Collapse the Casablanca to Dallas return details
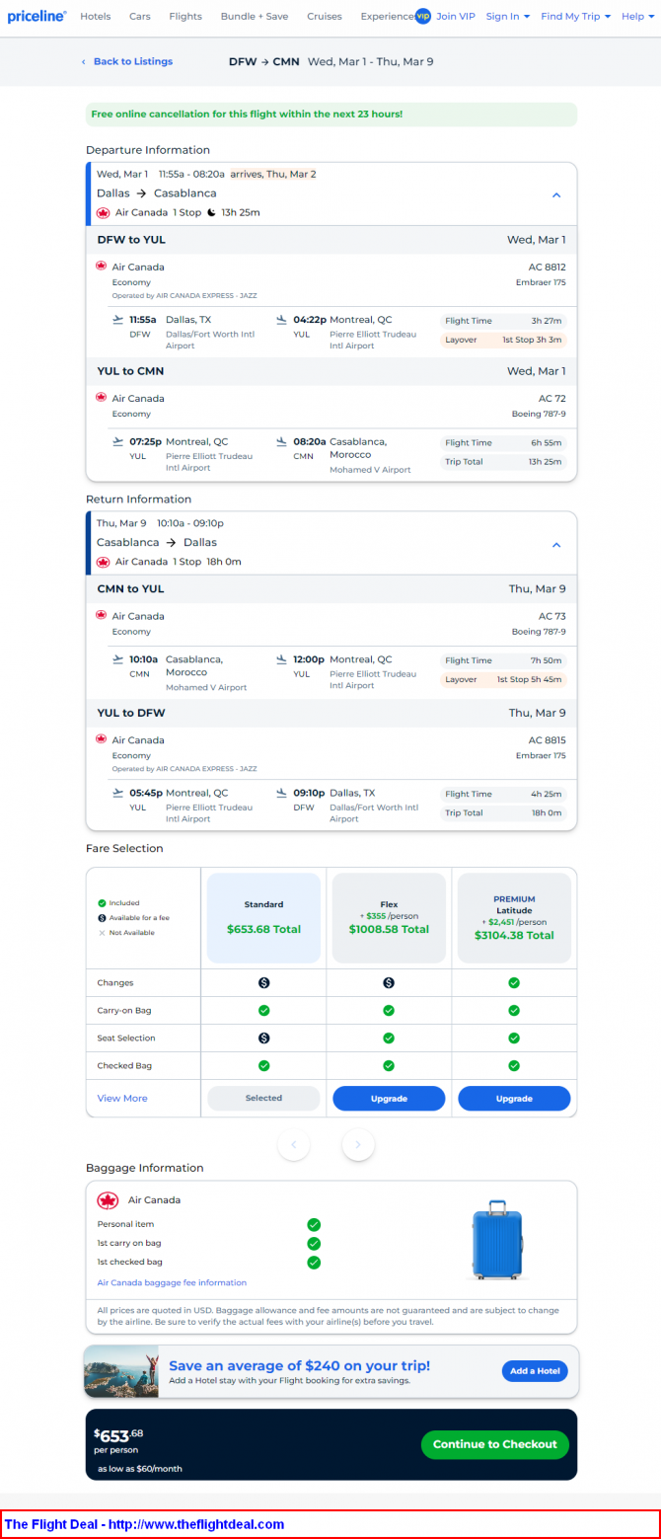Screen dimensions: 661x1539 tap(556, 544)
